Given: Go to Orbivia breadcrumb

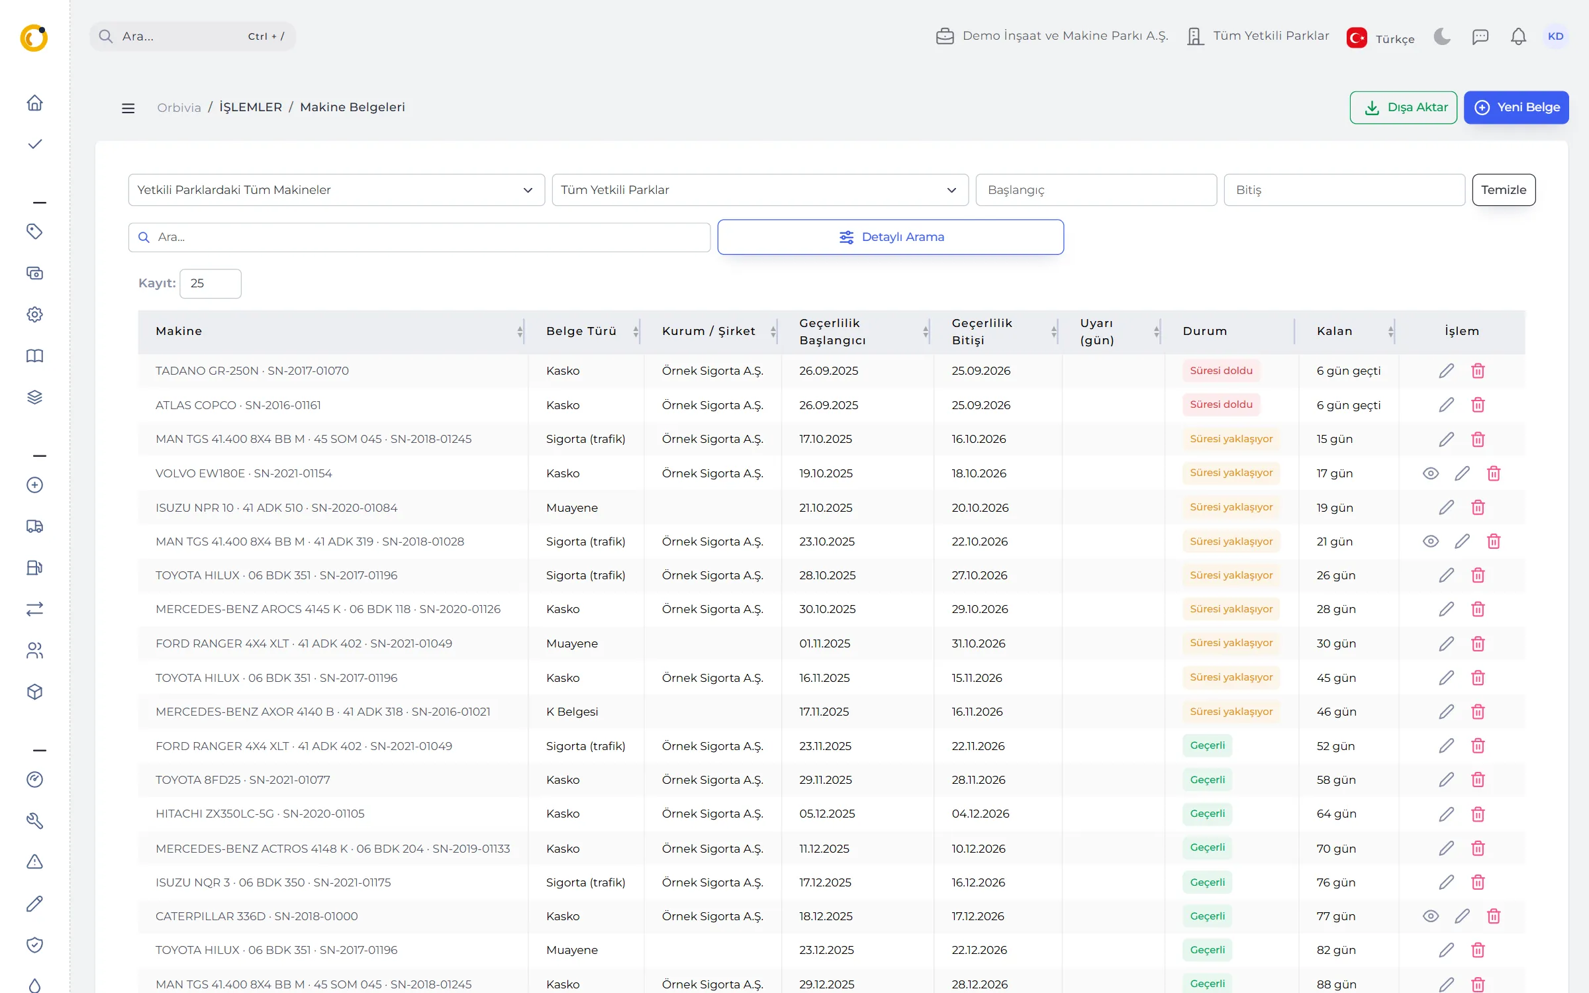Looking at the screenshot, I should pos(179,108).
